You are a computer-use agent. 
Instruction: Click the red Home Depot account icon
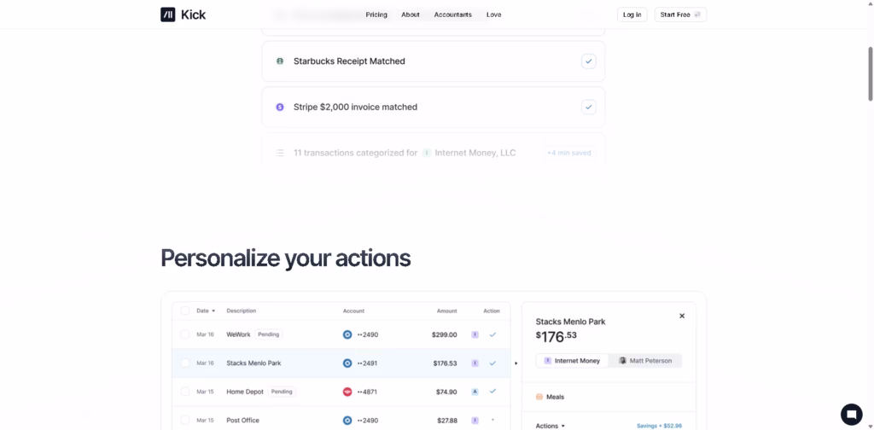click(x=347, y=392)
